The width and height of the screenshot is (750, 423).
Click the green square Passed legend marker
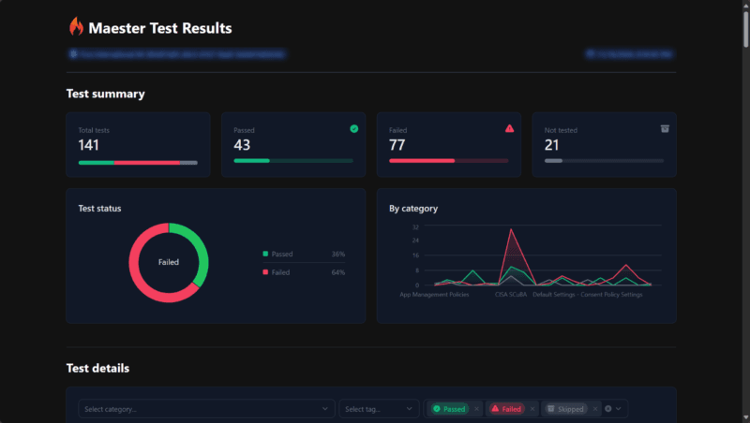[265, 254]
